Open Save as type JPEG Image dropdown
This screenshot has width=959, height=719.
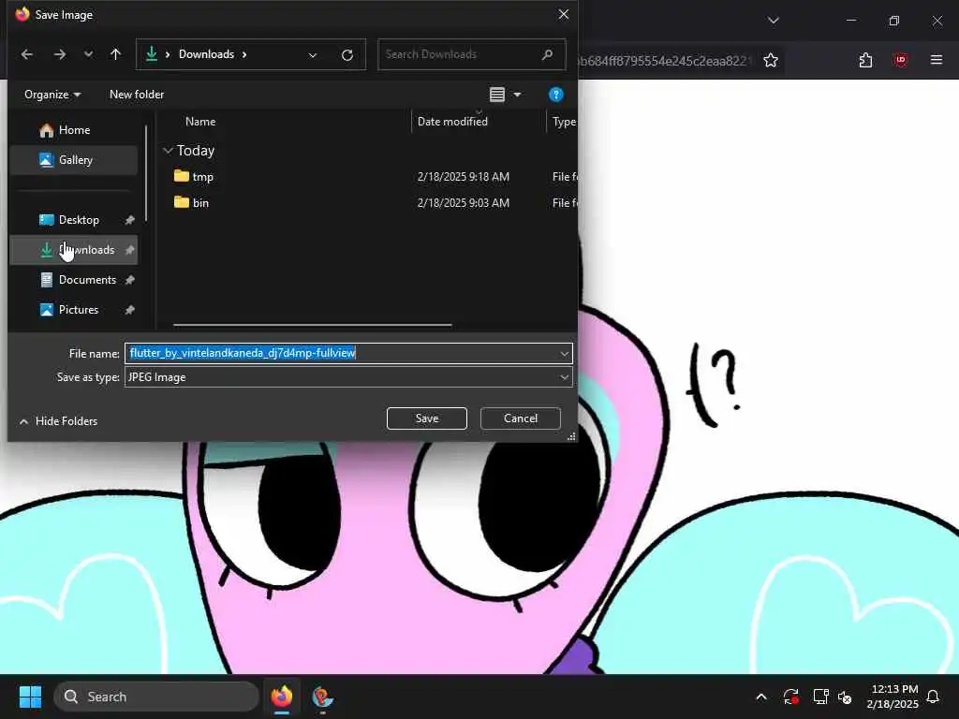pos(348,377)
